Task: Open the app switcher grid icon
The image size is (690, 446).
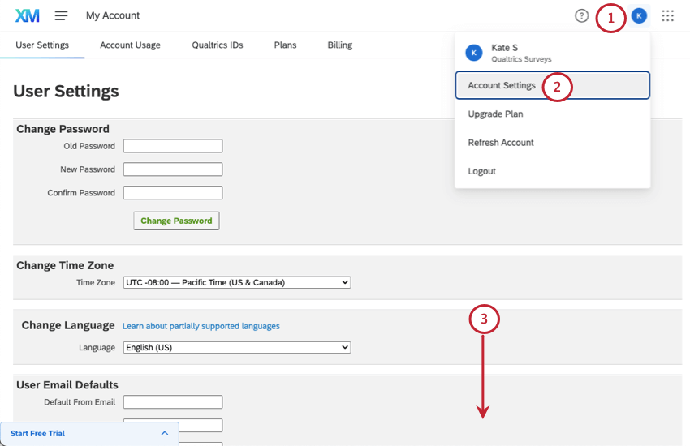Action: point(667,16)
